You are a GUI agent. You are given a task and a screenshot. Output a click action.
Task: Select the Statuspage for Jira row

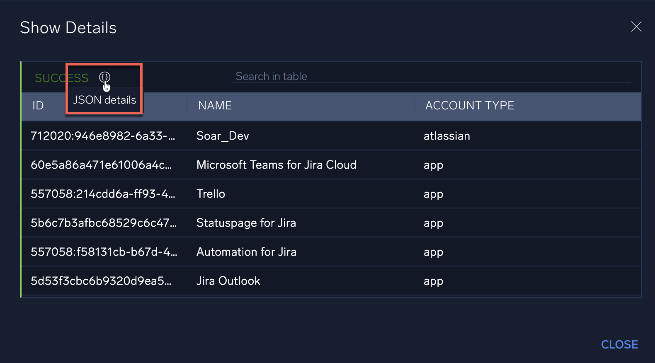tap(246, 223)
